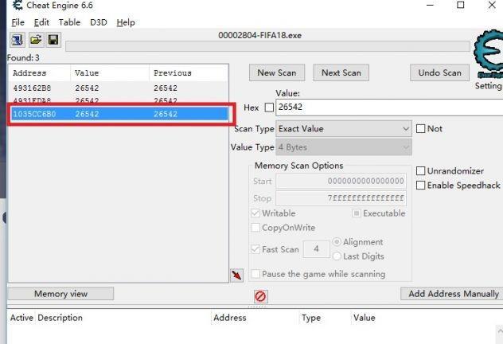Open the process list computer icon
Viewport: 503px width, 344px height.
17,40
